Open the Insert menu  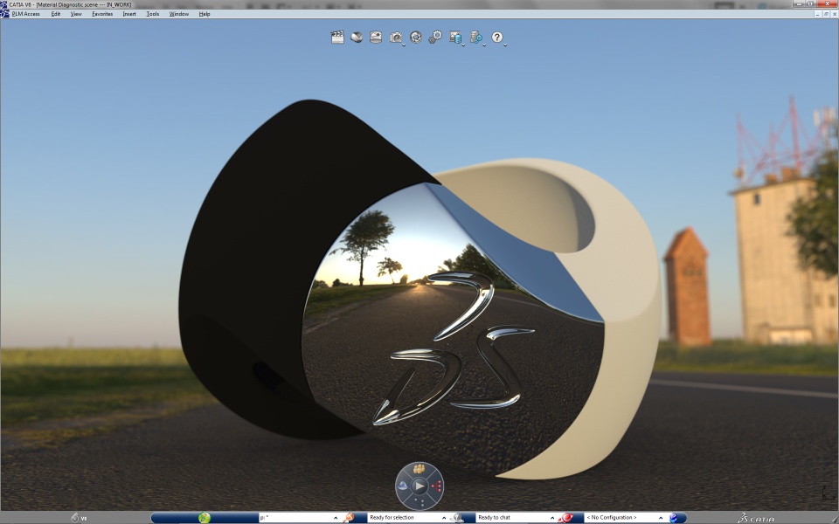[129, 14]
